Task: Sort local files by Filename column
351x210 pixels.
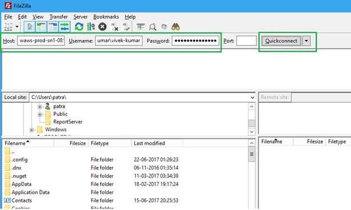Action: click(28, 143)
